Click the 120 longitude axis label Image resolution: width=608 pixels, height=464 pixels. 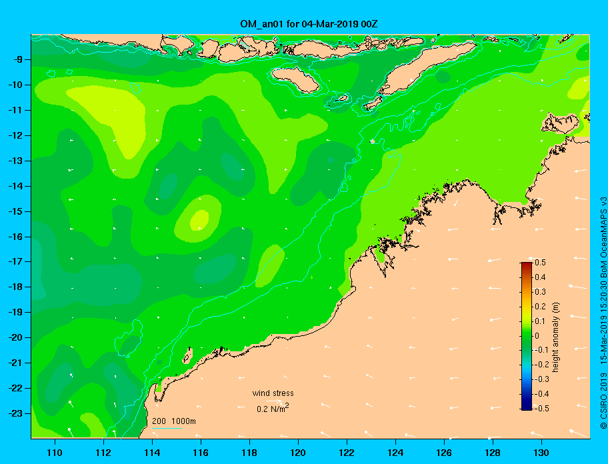click(298, 453)
